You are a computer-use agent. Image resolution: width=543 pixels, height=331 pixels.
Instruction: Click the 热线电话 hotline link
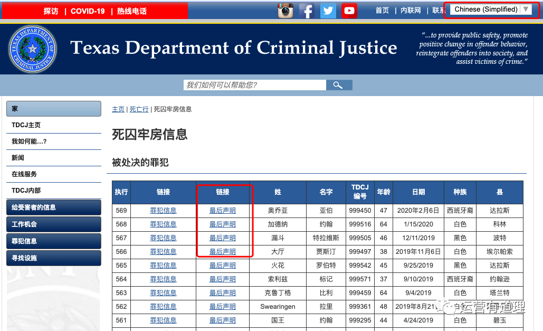coord(132,11)
